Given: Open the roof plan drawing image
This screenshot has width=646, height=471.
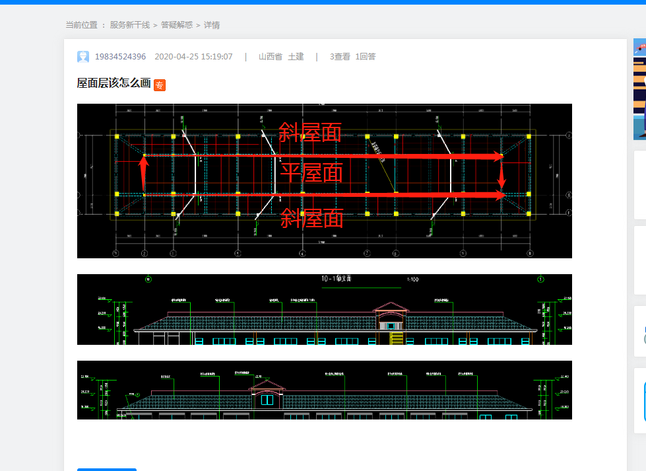Looking at the screenshot, I should (324, 181).
